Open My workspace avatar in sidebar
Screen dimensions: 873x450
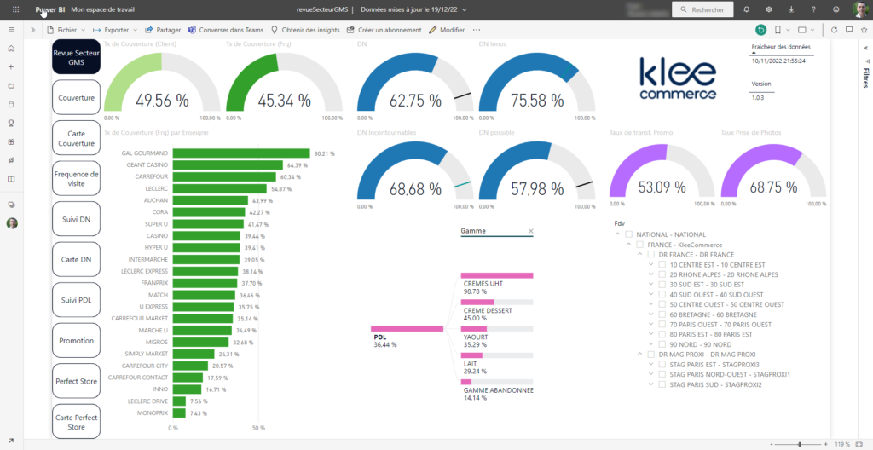click(12, 223)
